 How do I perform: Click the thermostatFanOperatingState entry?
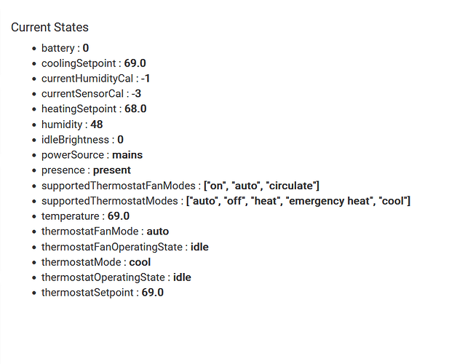tap(124, 247)
